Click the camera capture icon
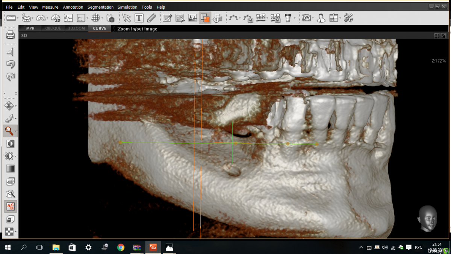The width and height of the screenshot is (451, 254). pos(306,18)
